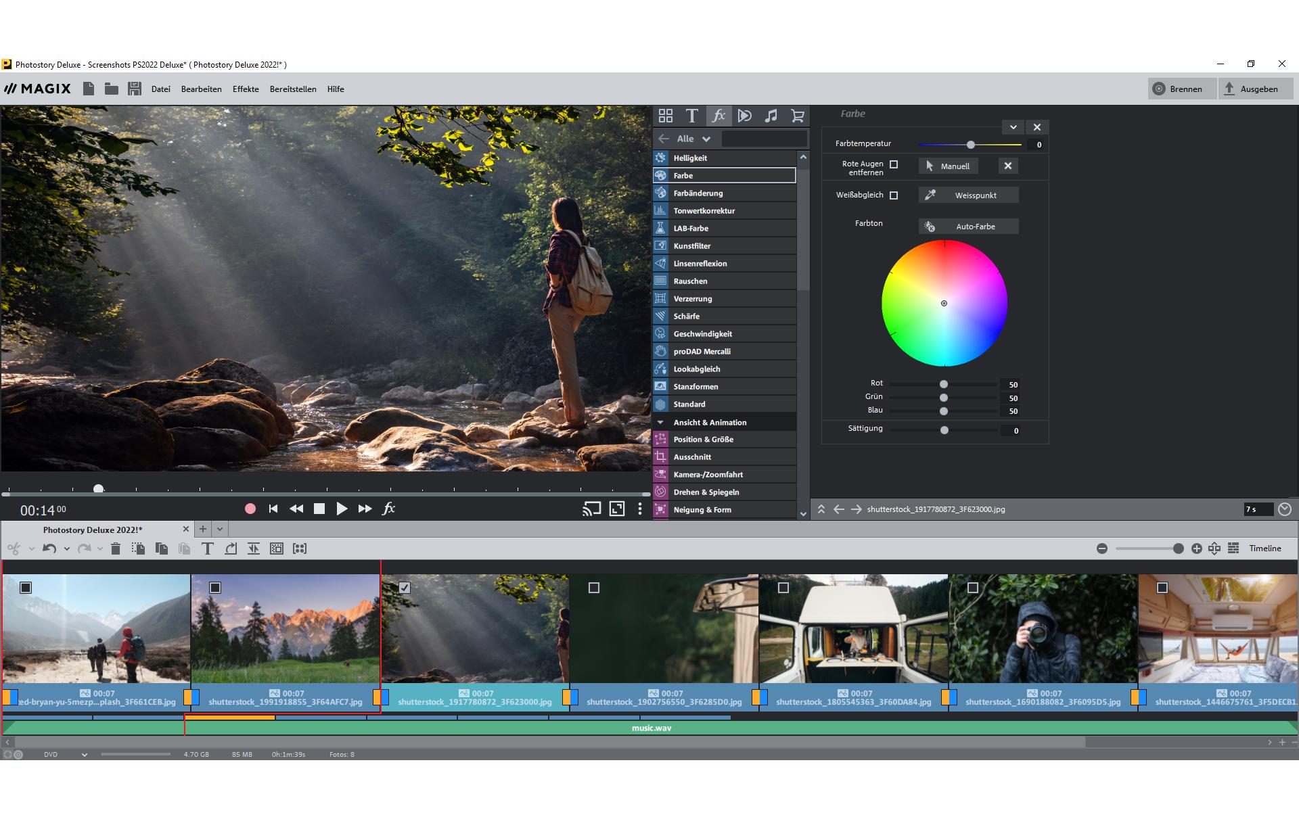Insert a title with timeline T icon
This screenshot has height=817, width=1299.
[208, 548]
